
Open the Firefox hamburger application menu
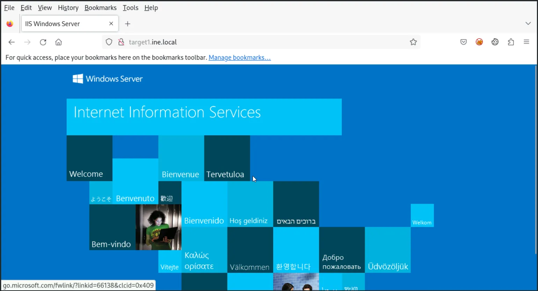click(526, 42)
